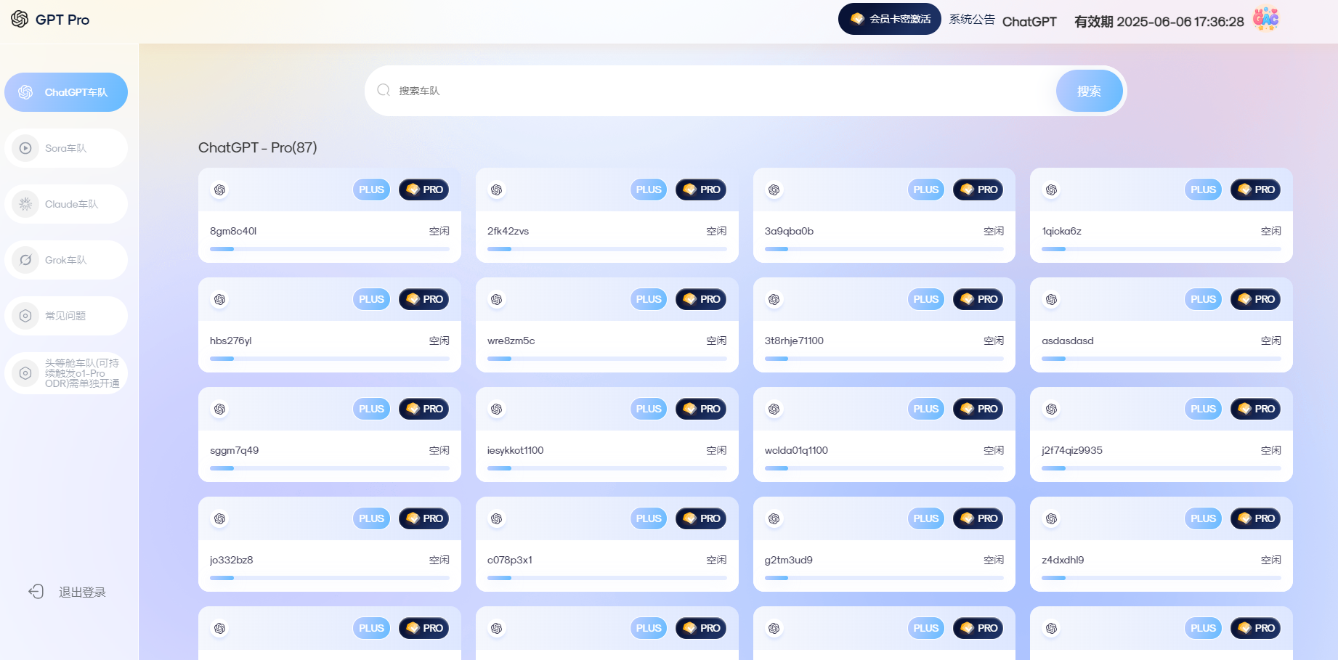Click usage progress bar on asdasdasd card

1161,359
